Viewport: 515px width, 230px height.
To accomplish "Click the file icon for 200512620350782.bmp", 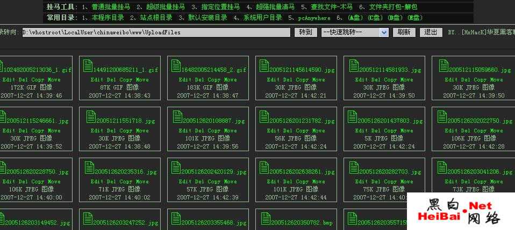I will pyautogui.click(x=266, y=219).
